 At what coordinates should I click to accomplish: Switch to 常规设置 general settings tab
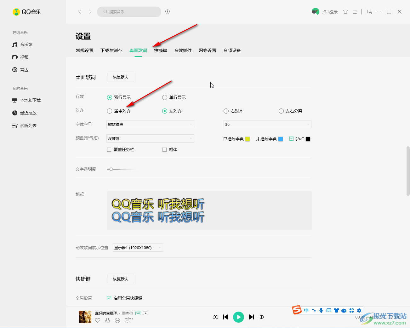tap(85, 50)
